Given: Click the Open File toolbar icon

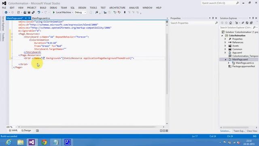Looking at the screenshot, I should pyautogui.click(x=25, y=13).
